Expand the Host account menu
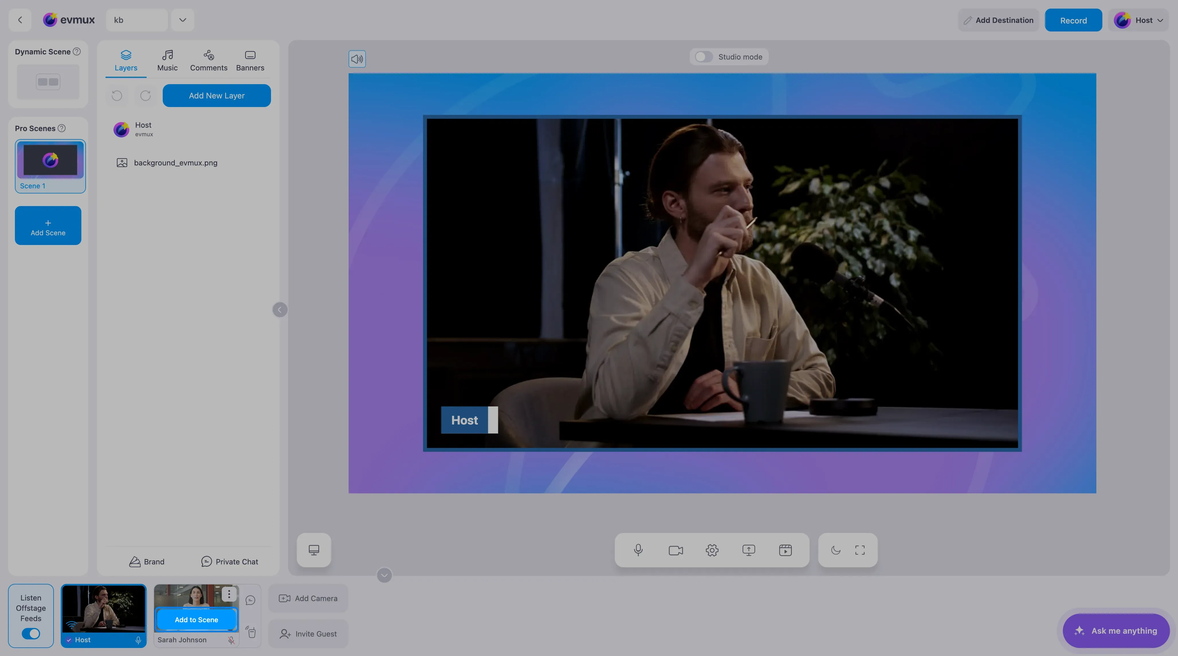This screenshot has height=656, width=1178. [1138, 20]
